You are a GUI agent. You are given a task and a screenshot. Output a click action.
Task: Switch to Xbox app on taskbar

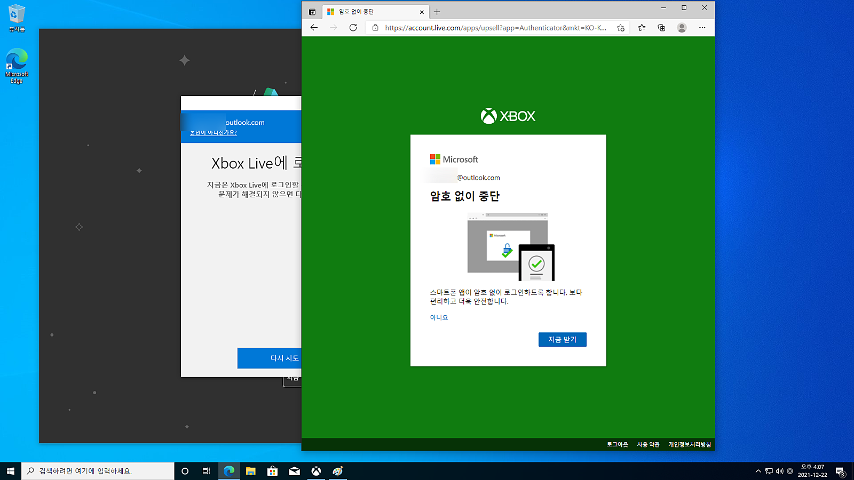(317, 471)
